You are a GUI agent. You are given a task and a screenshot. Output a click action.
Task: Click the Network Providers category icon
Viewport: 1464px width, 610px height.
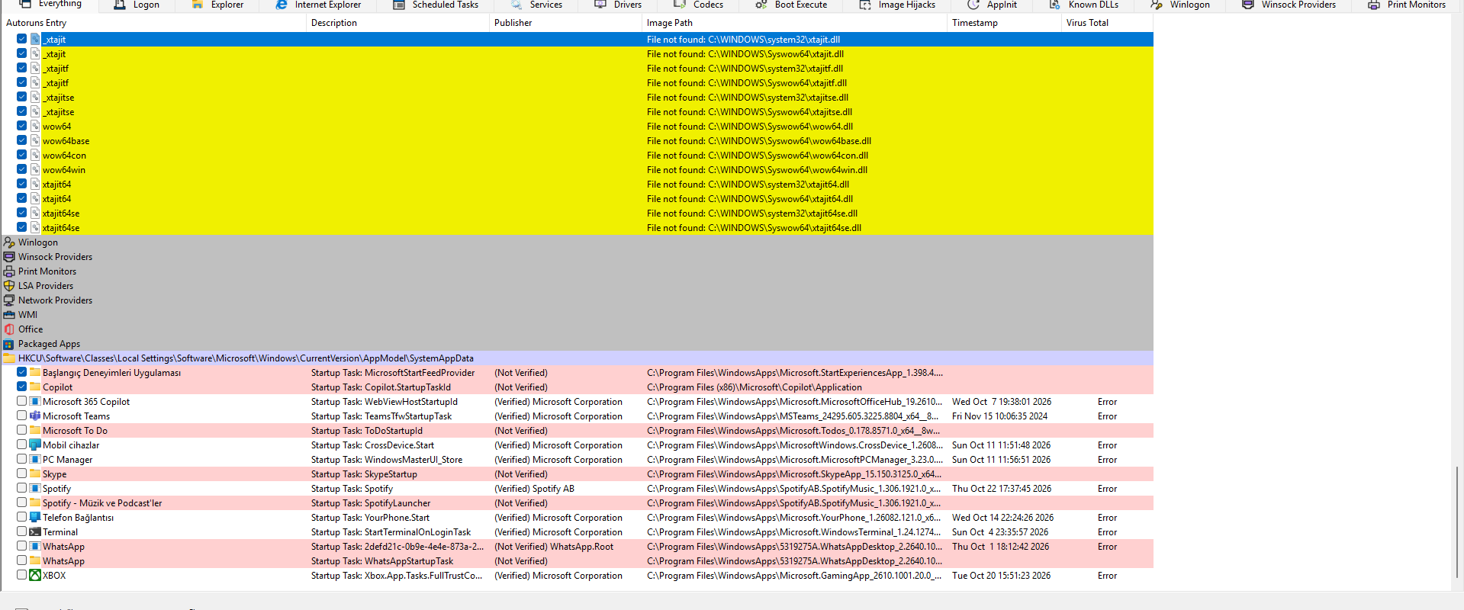click(9, 300)
